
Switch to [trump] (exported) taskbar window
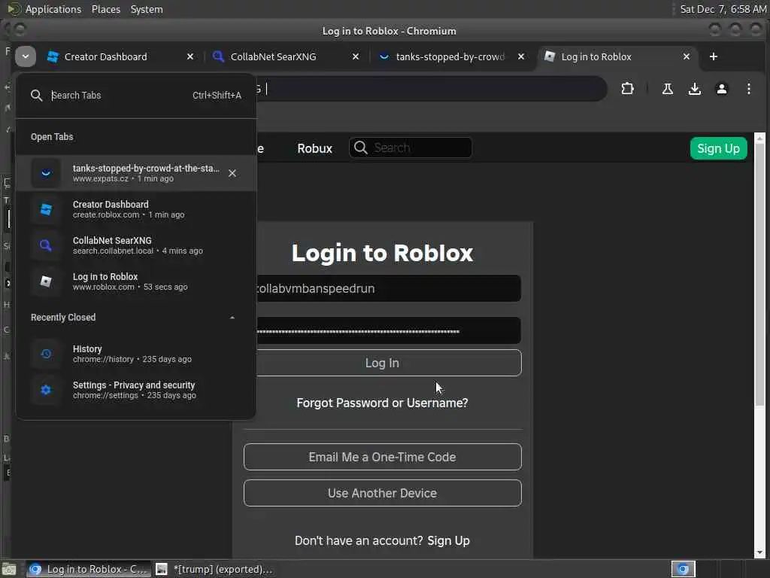tap(214, 569)
